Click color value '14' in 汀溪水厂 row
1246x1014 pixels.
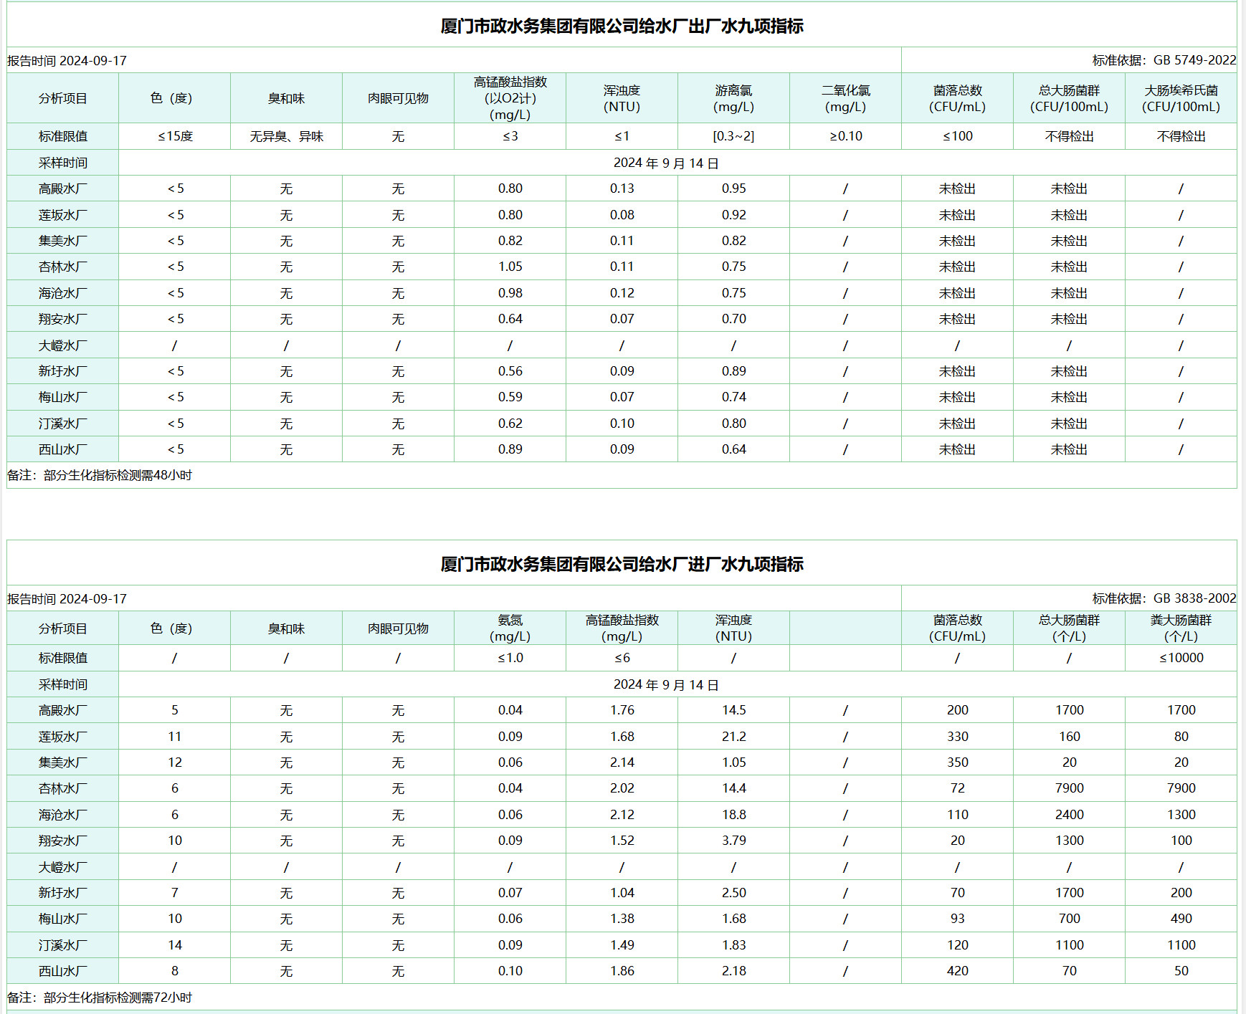point(175,945)
